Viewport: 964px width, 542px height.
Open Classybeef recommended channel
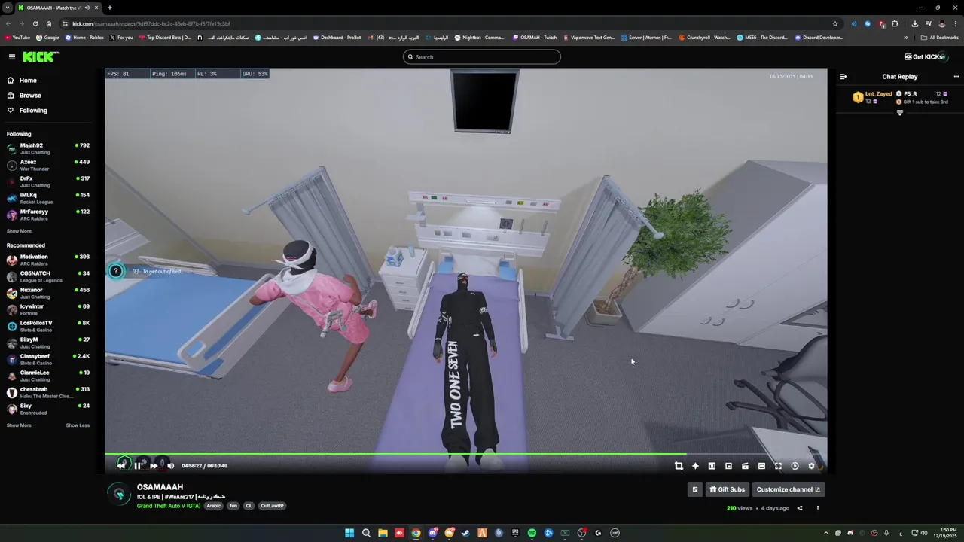click(x=48, y=359)
